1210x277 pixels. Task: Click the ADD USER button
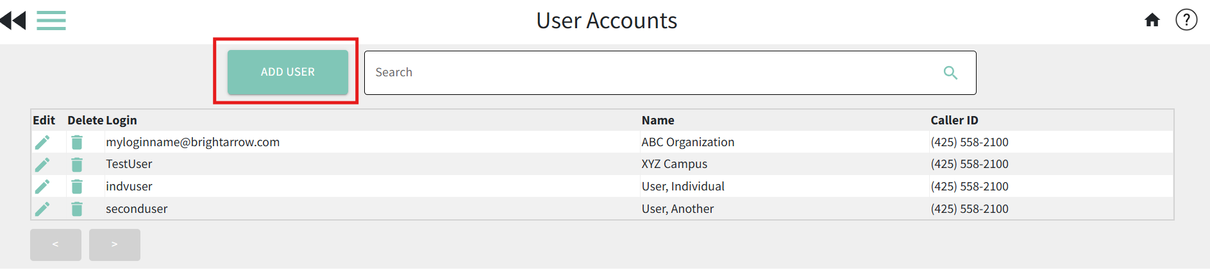288,72
